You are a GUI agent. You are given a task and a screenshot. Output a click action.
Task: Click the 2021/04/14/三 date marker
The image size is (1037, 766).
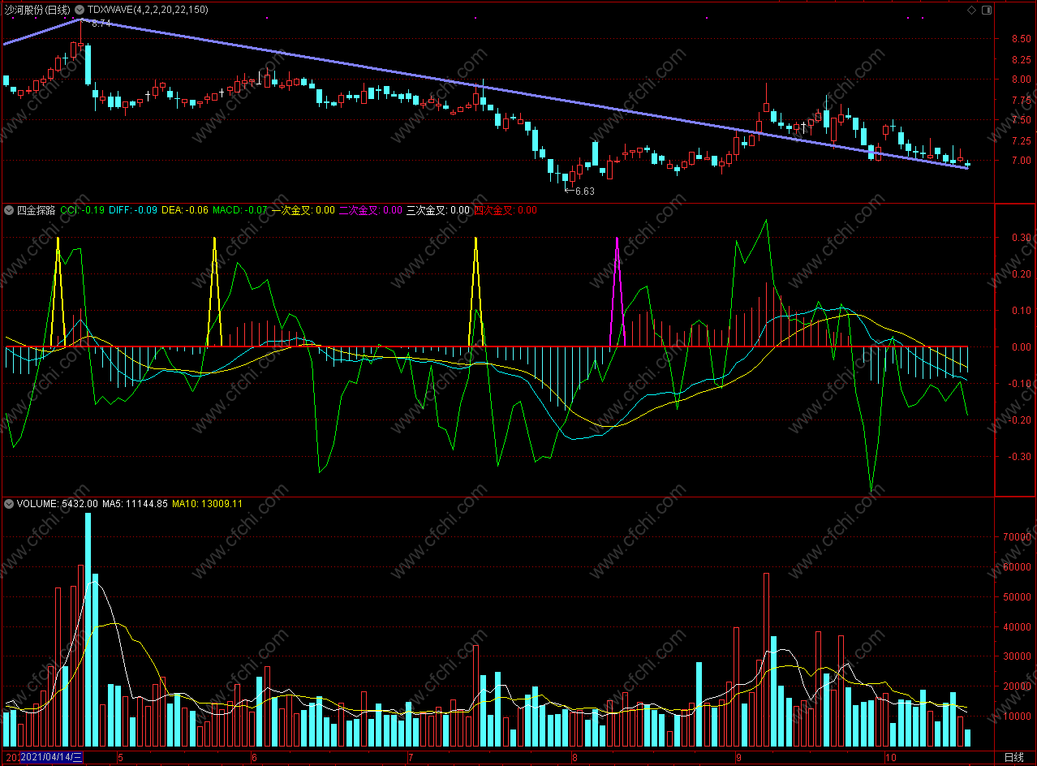[x=52, y=757]
